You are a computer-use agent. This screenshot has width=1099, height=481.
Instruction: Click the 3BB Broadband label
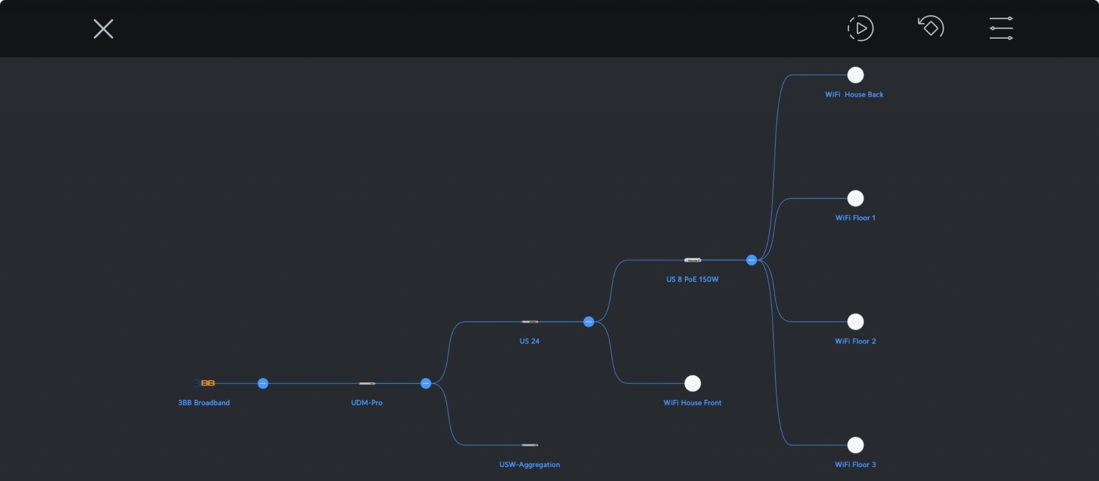204,403
